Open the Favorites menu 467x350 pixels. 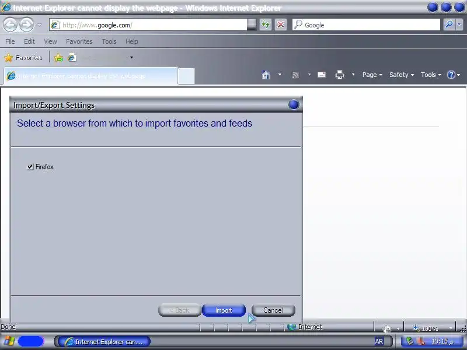79,41
